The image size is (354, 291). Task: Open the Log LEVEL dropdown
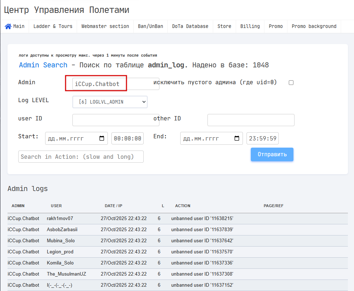click(x=110, y=102)
